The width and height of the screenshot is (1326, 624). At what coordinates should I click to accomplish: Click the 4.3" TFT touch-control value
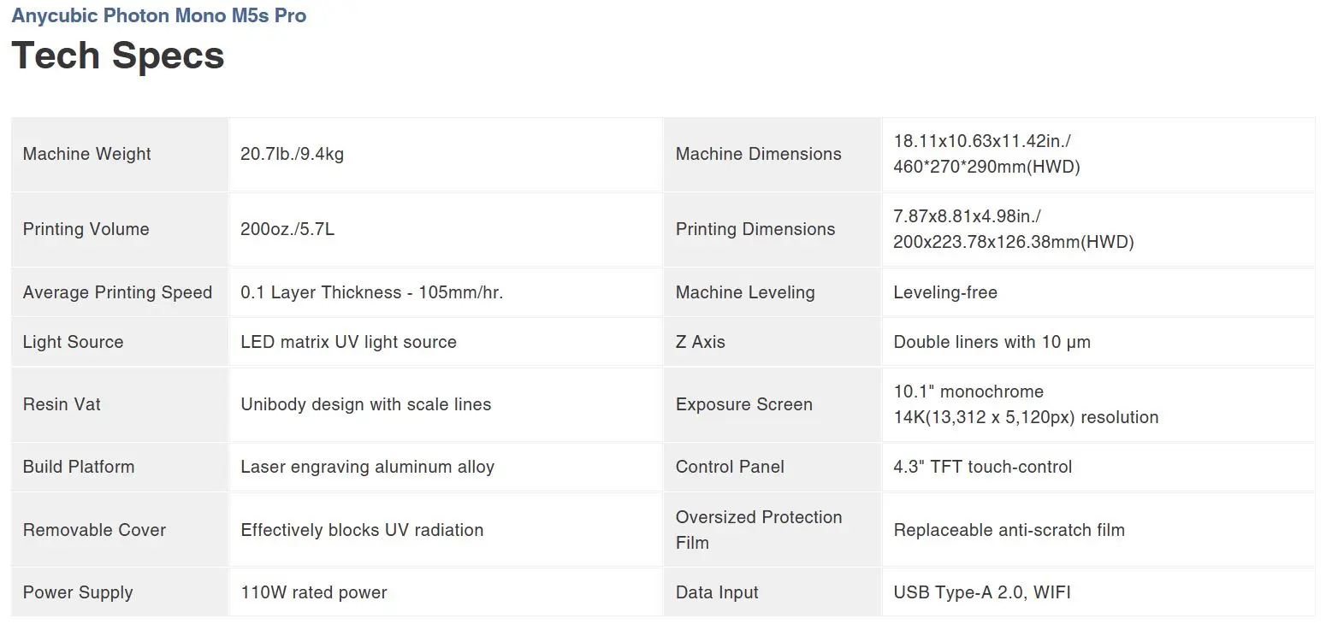pos(982,467)
